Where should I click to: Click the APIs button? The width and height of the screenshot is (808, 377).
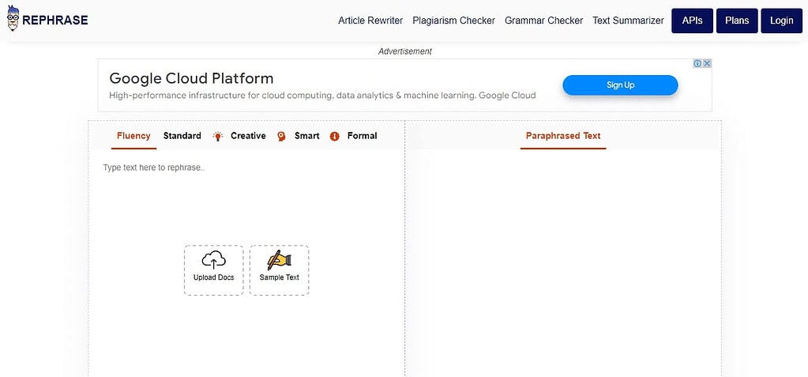692,21
